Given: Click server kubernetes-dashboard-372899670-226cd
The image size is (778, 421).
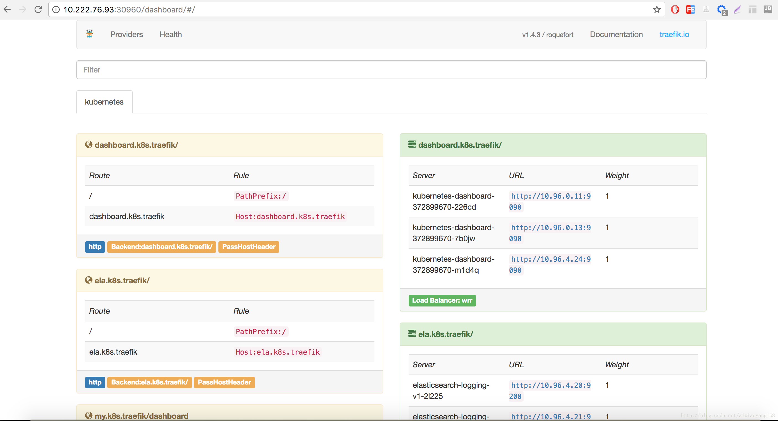Looking at the screenshot, I should tap(453, 202).
